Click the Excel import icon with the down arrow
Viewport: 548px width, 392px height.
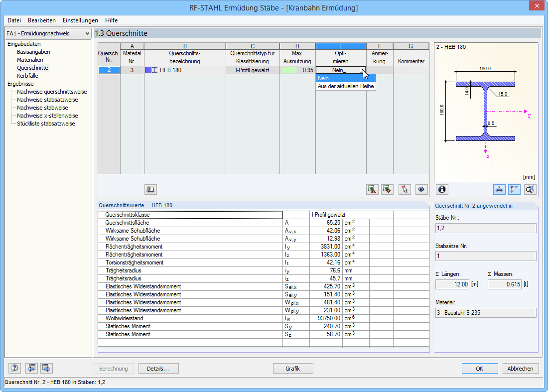[387, 189]
